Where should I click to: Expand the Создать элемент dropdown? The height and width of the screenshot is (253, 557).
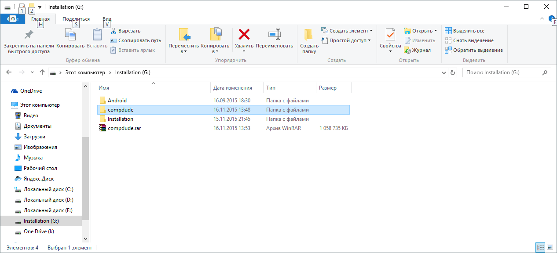coord(371,31)
